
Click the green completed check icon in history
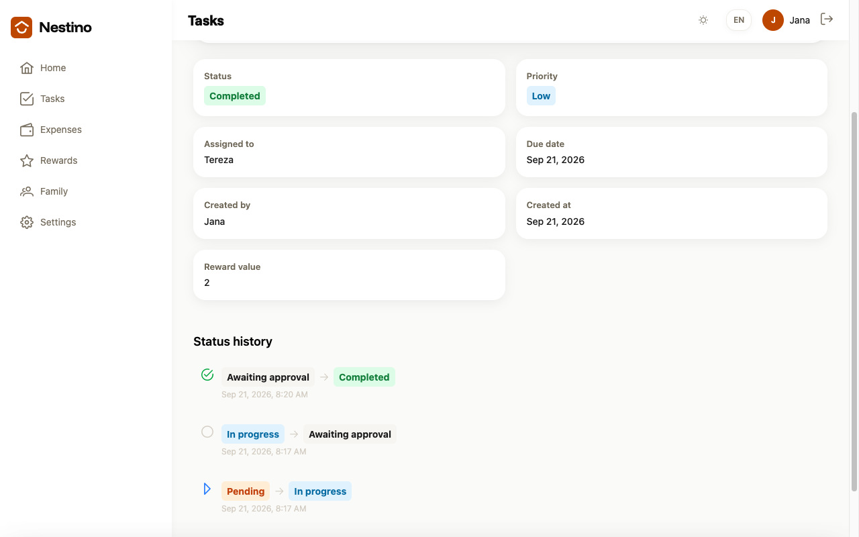(x=207, y=375)
